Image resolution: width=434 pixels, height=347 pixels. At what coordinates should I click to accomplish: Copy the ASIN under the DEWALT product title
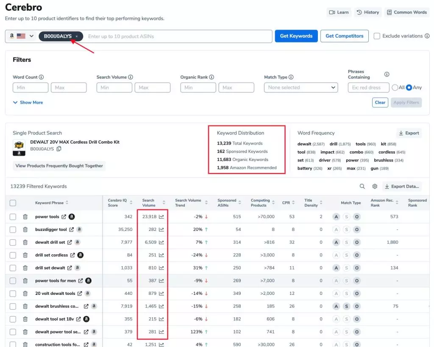tap(59, 149)
